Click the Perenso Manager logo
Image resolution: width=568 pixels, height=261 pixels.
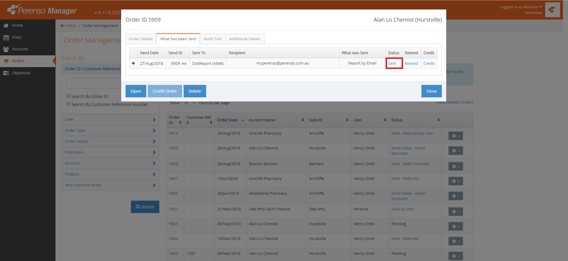42,10
